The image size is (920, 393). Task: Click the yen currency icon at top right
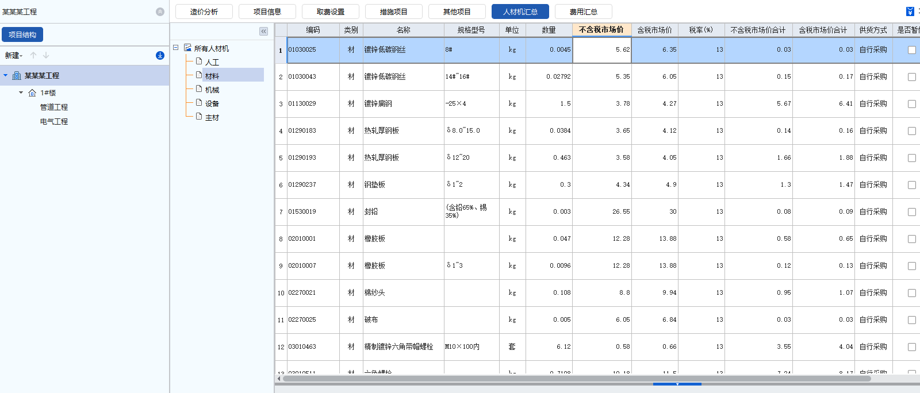pyautogui.click(x=910, y=11)
